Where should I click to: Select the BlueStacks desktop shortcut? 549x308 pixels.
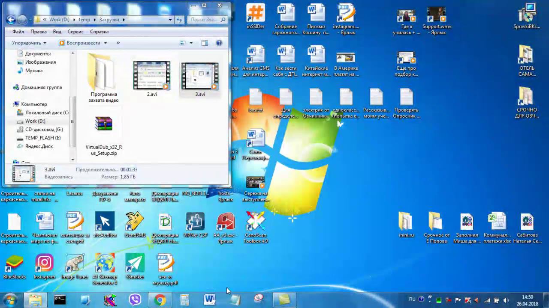click(14, 267)
